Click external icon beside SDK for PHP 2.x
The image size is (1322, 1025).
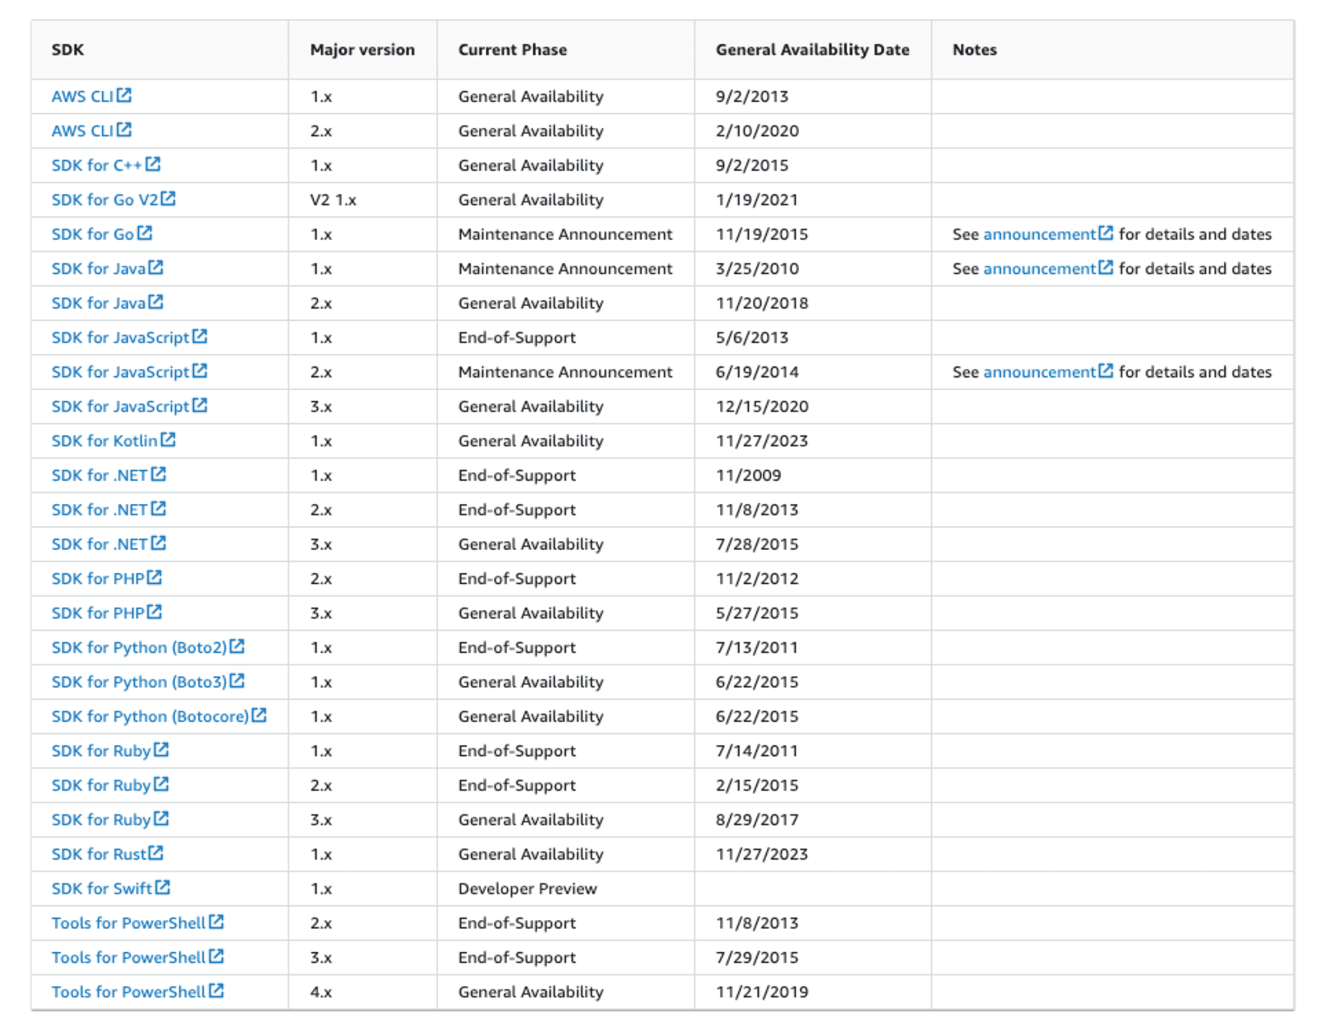pyautogui.click(x=155, y=577)
